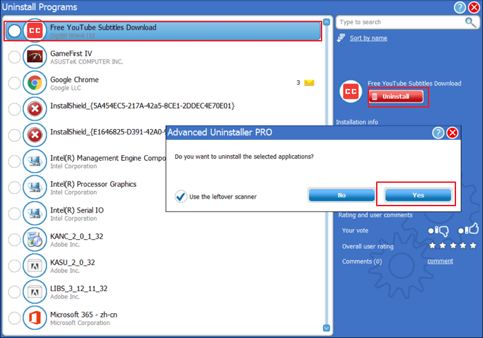Open the comment link
This screenshot has width=483, height=338.
[440, 261]
